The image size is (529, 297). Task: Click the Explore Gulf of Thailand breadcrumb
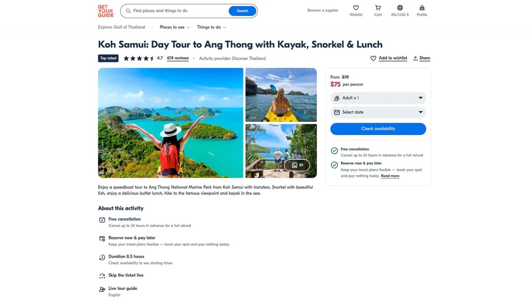tap(121, 27)
